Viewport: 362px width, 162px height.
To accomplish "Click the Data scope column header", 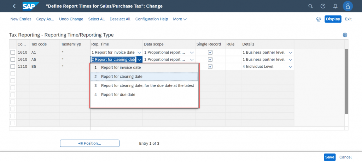I will (169, 44).
